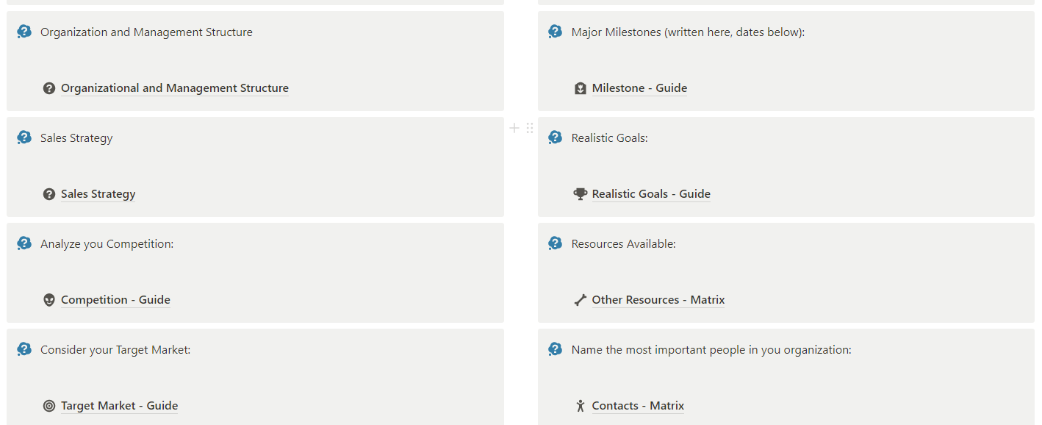Open the Organizational and Management Structure page
Image resolution: width=1042 pixels, height=425 pixels.
click(x=175, y=88)
